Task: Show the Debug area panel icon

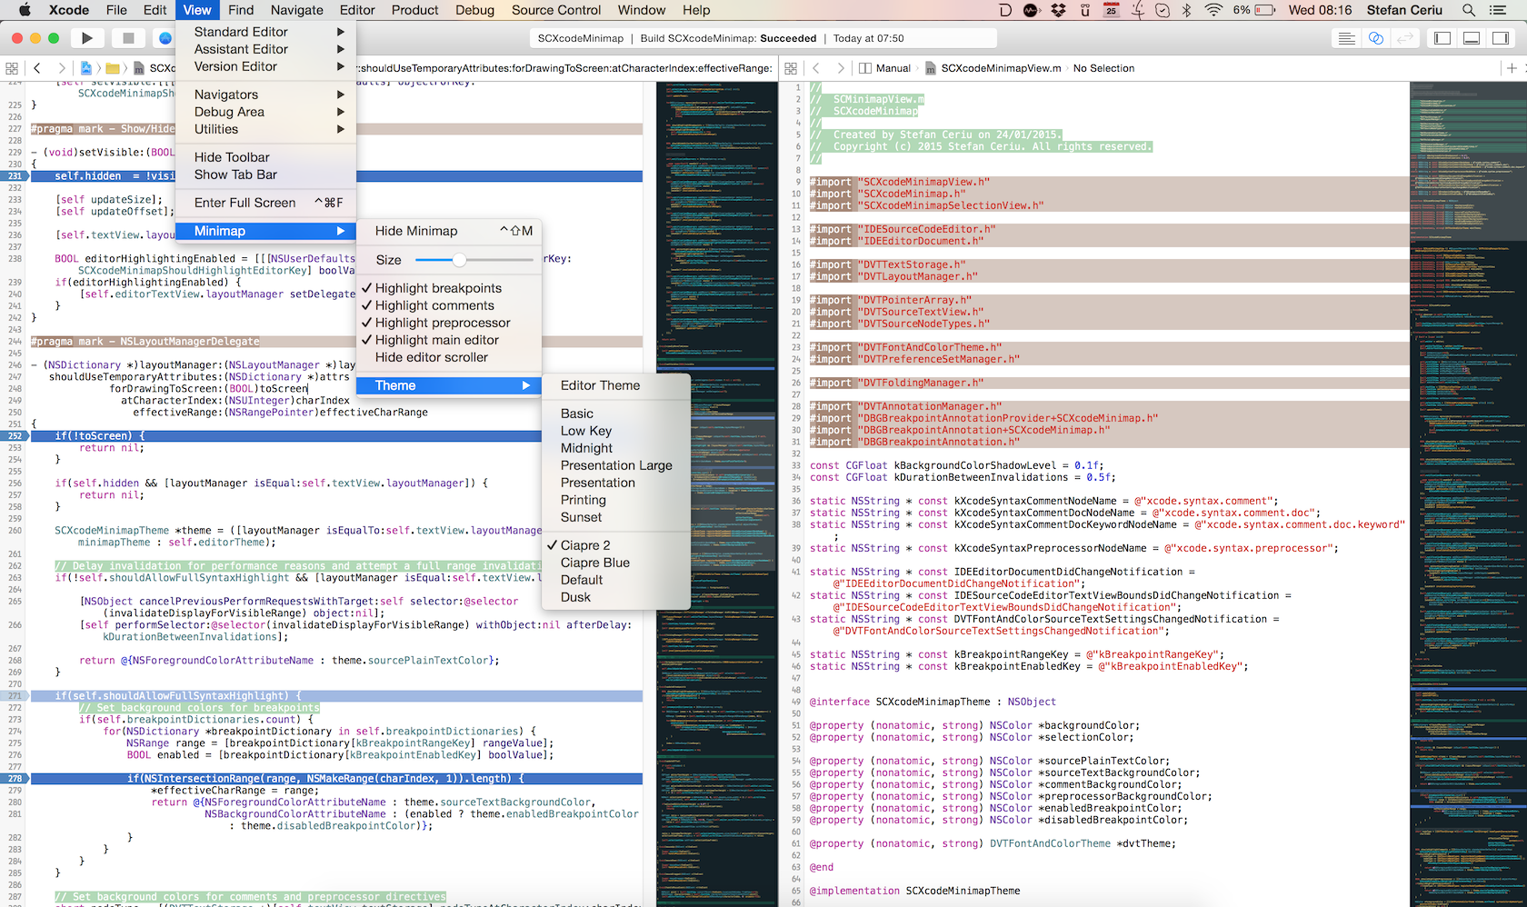Action: point(1472,38)
